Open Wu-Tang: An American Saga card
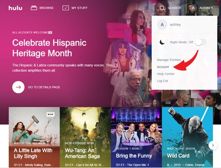The image size is (221, 168). pyautogui.click(x=85, y=137)
